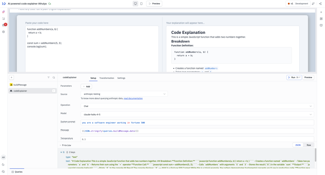Click the top Preview app button
325x175 pixels.
point(154,4)
